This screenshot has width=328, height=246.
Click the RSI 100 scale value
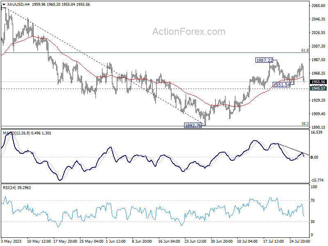pos(314,187)
